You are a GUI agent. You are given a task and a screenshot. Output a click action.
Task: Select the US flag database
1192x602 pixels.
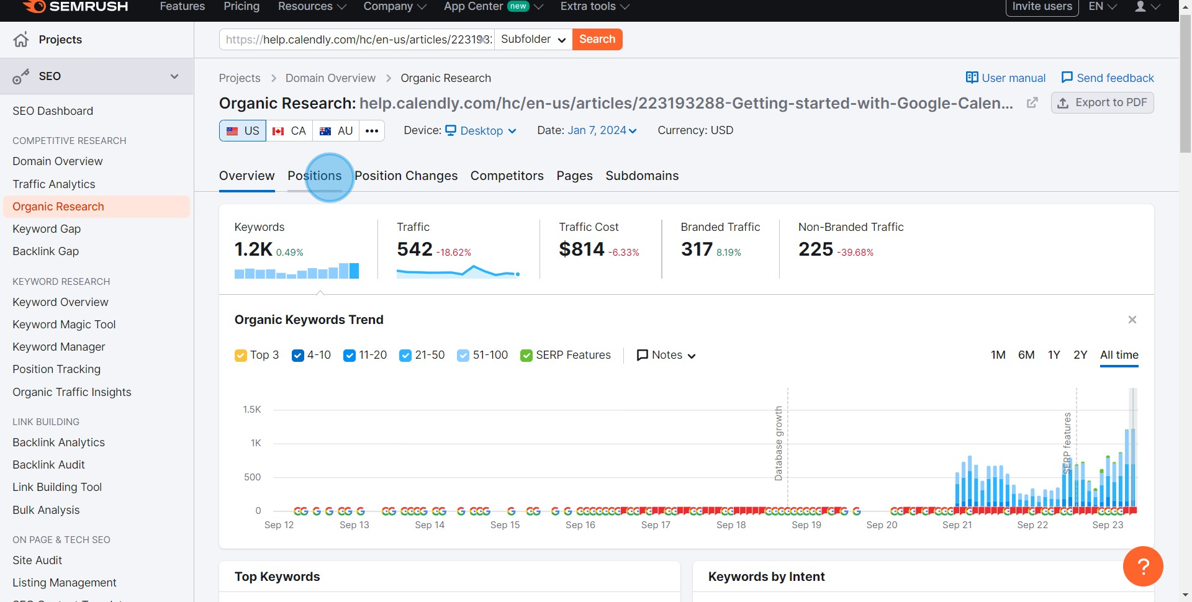tap(243, 131)
